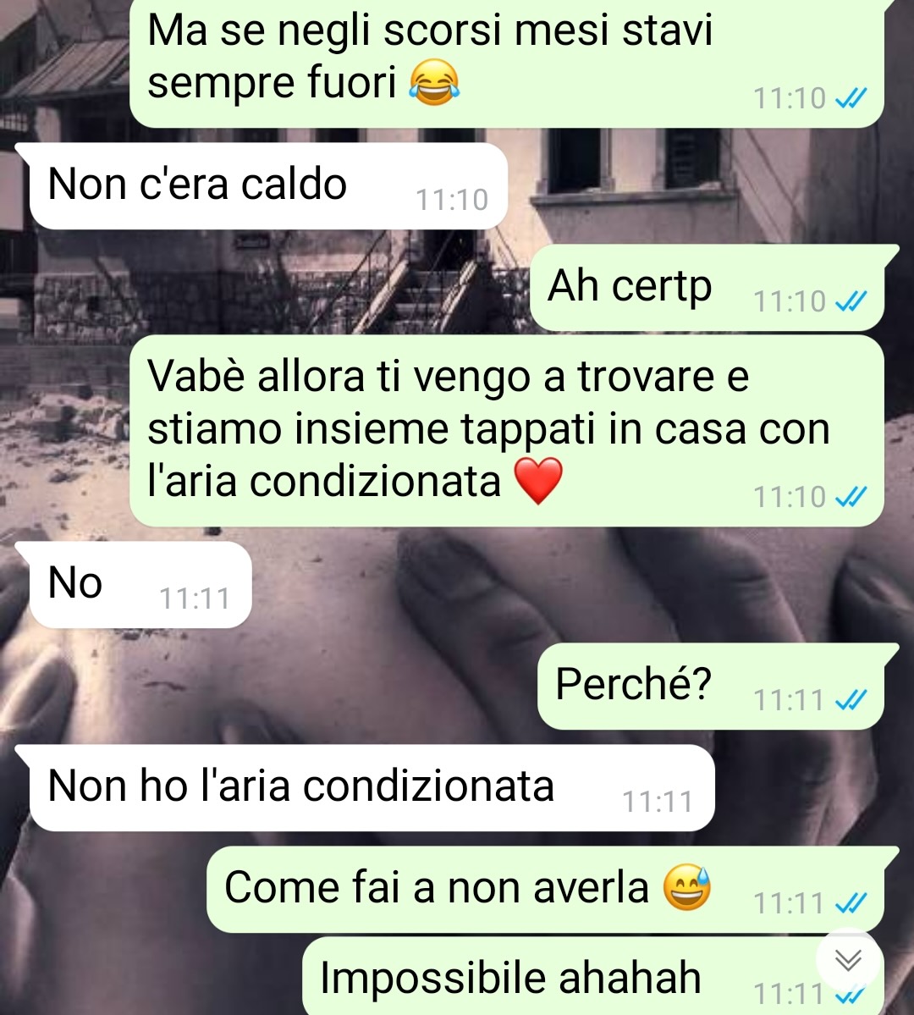914x1015 pixels.
Task: Click double ticks on 'Ma se negli scorsi mesi' message
Action: pos(851,98)
